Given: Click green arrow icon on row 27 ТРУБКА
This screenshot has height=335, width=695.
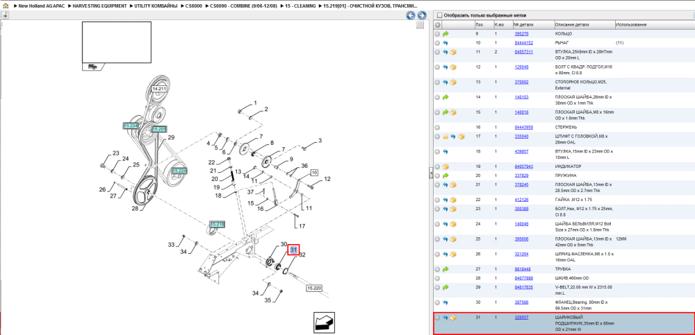Looking at the screenshot, I should 445,269.
